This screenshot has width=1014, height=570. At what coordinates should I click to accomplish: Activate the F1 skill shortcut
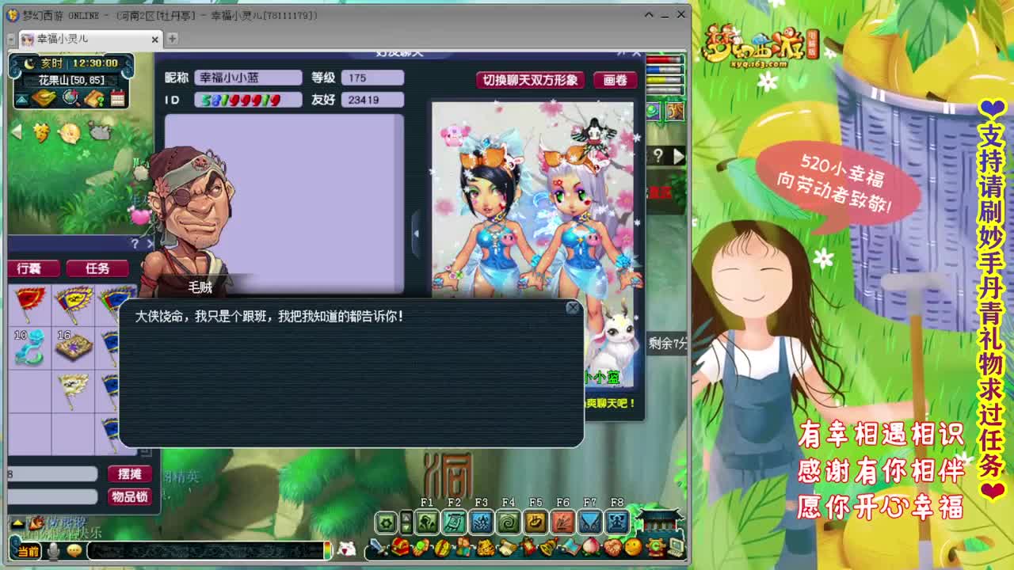pos(427,522)
